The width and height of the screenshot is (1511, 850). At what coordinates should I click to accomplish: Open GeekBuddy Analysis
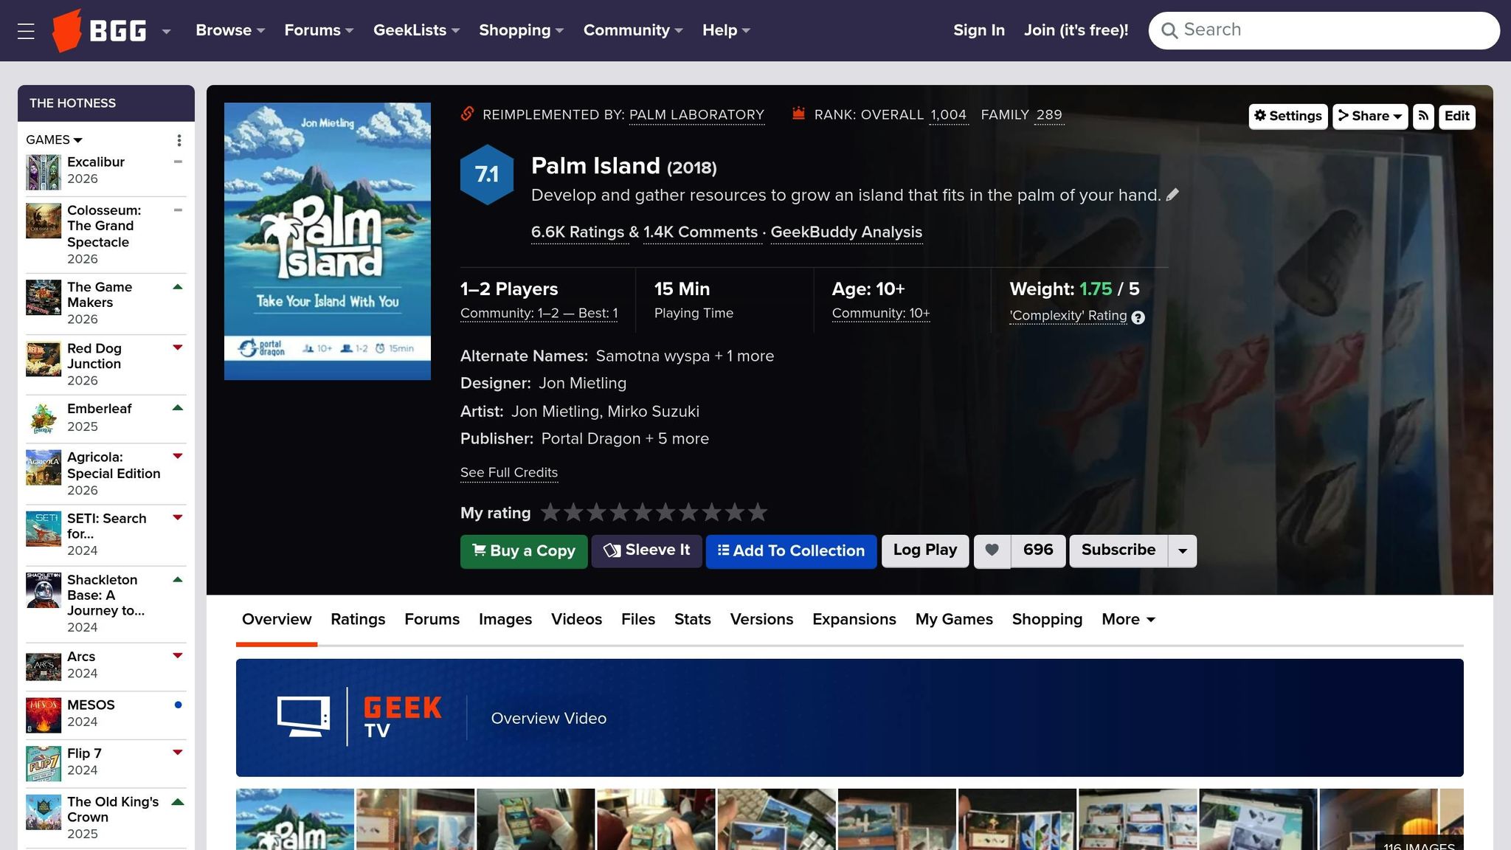[846, 232]
